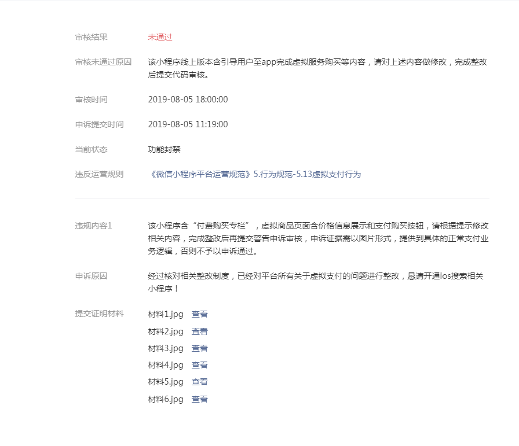The image size is (519, 446).
Task: Click the file name 材料2.jpg
Action: [166, 331]
